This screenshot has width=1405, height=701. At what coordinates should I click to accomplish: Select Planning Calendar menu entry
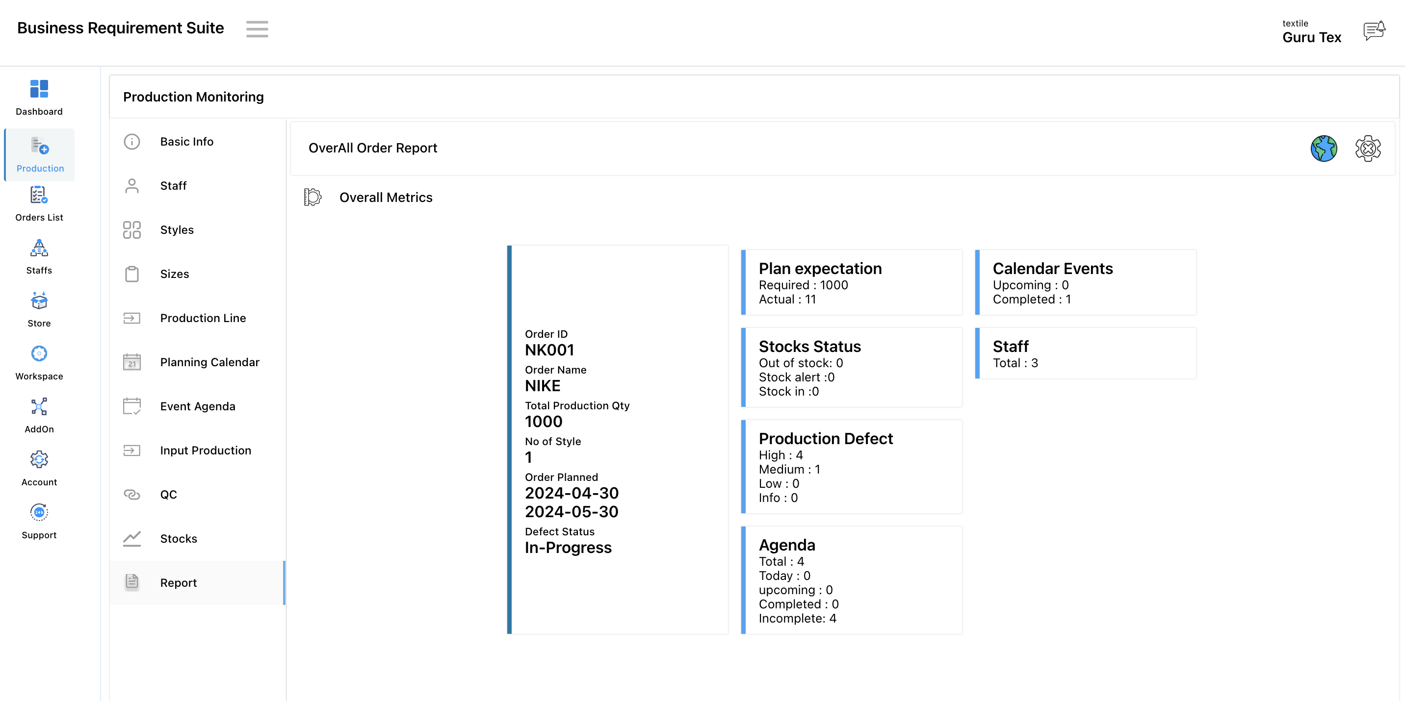point(197,362)
